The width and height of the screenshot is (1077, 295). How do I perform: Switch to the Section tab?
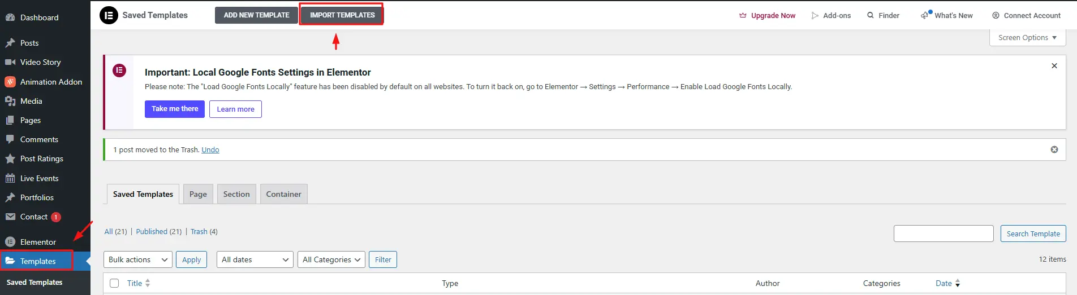coord(236,194)
